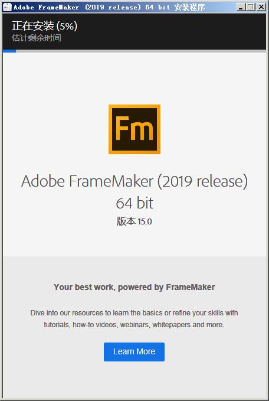
Task: Click the 64 bit label
Action: 134,203
